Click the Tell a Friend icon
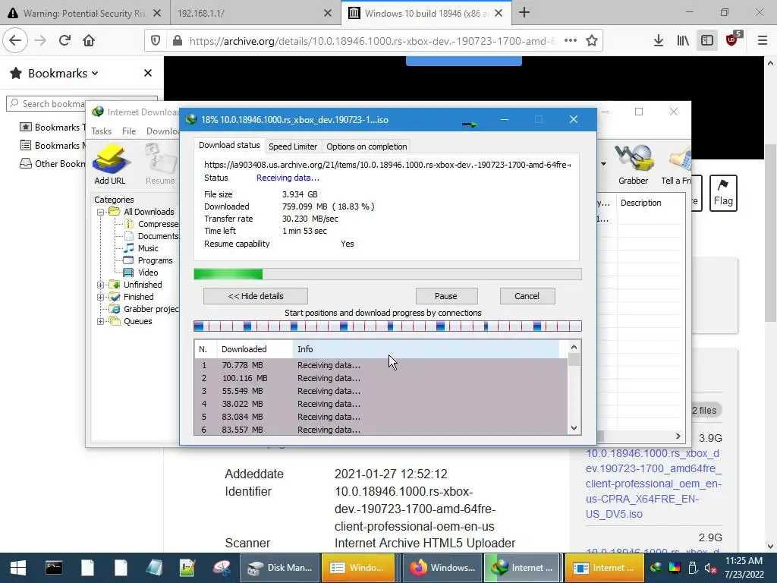Image resolution: width=777 pixels, height=583 pixels. pyautogui.click(x=678, y=165)
